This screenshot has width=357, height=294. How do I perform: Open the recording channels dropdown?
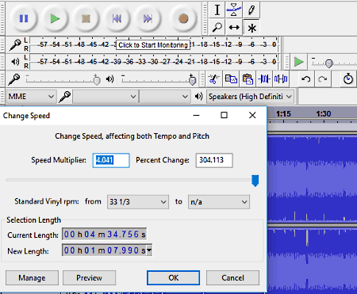click(x=164, y=97)
